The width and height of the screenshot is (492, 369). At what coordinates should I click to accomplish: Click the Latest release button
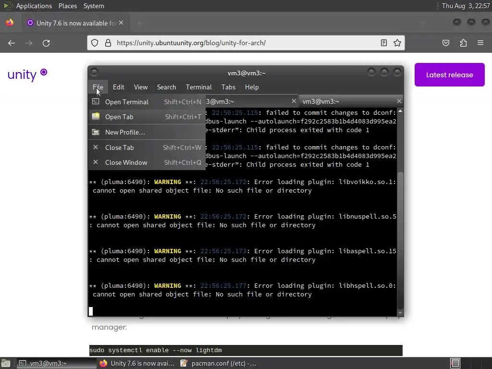tap(449, 74)
